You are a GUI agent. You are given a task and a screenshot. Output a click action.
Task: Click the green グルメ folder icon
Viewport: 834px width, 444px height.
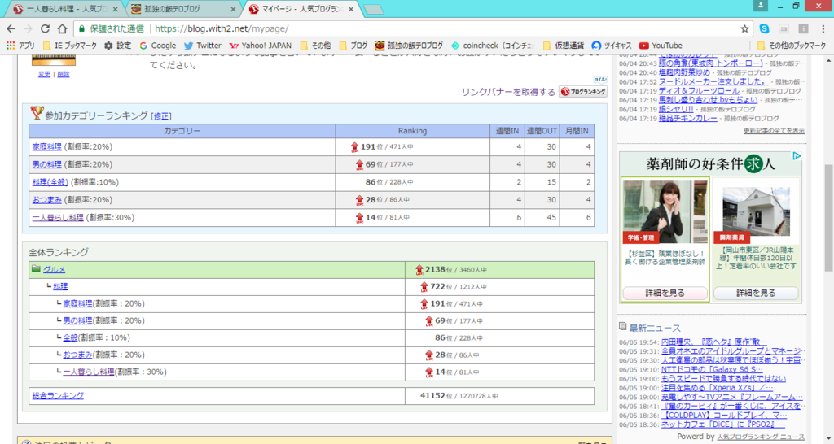point(36,268)
